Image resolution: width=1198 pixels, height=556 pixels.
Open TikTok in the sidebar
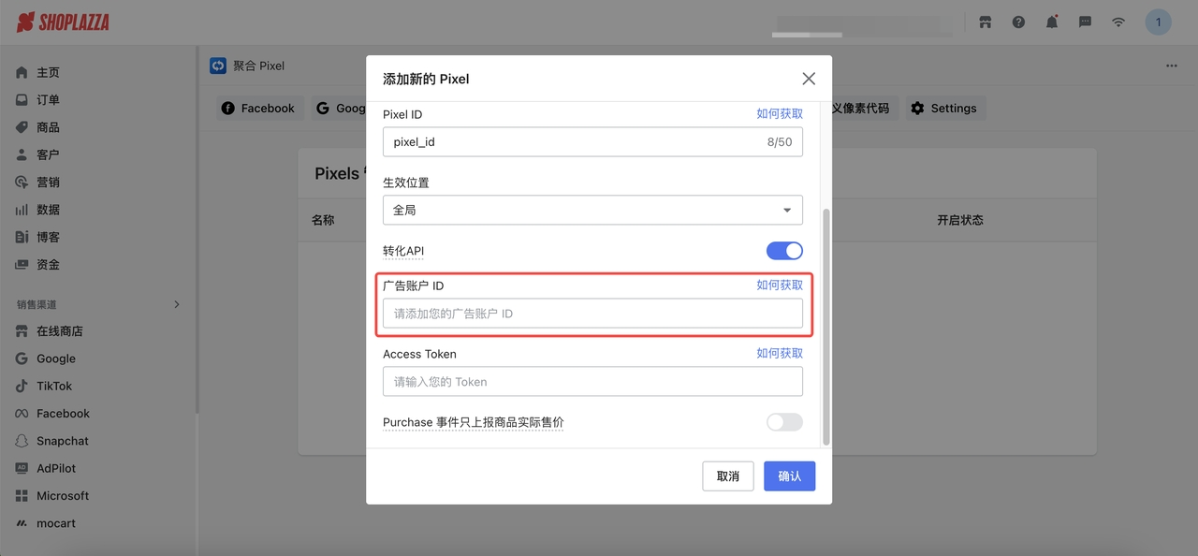(x=54, y=387)
